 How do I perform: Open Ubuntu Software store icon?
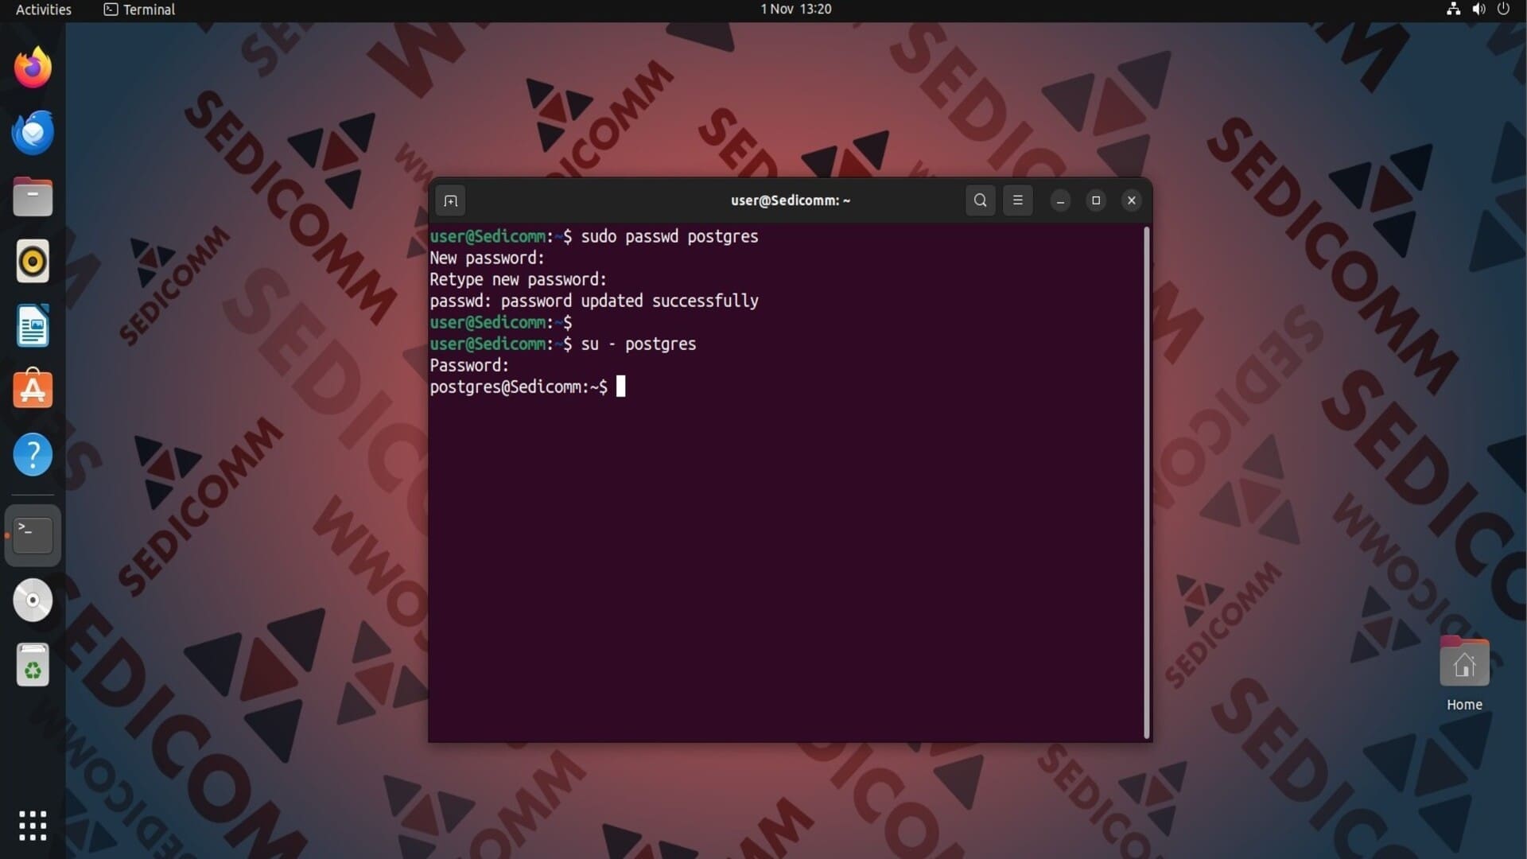tap(33, 389)
